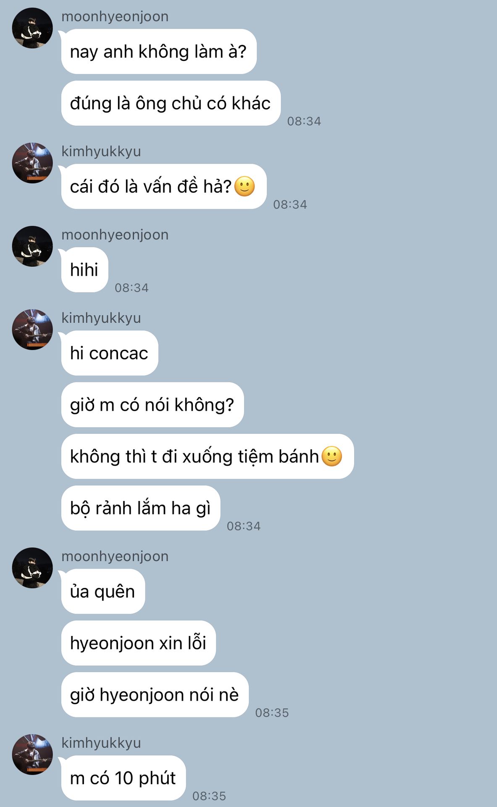This screenshot has width=497, height=807.
Task: Tap kimhyukkyu's avatar beside 'cái đó là vấn đề hả?'
Action: (x=32, y=163)
